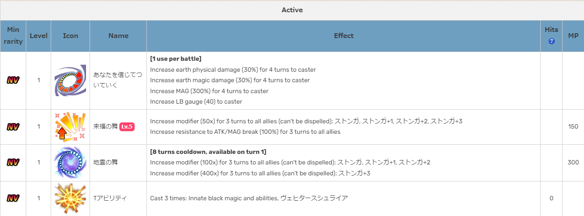Click the Level column header
This screenshot has width=584, height=216.
[38, 35]
